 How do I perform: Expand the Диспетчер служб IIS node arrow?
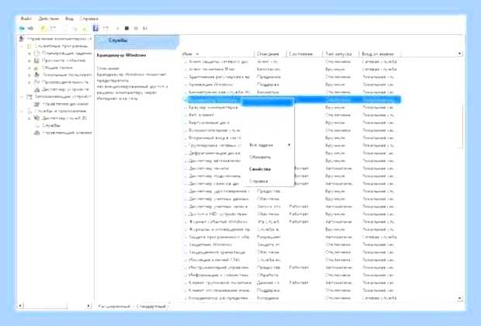(29, 119)
